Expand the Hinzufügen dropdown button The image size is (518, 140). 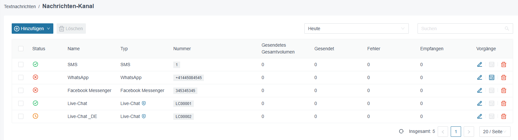[x=33, y=29]
